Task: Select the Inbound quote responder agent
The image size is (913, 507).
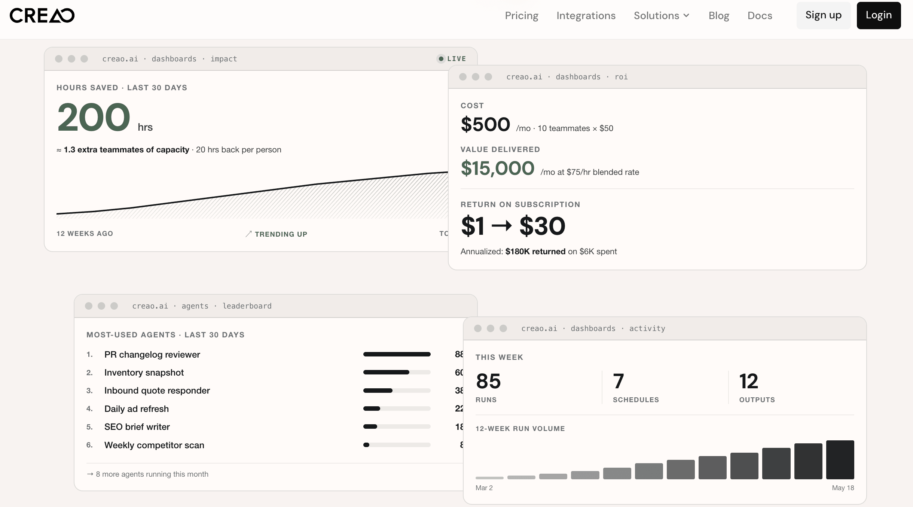Action: (157, 391)
